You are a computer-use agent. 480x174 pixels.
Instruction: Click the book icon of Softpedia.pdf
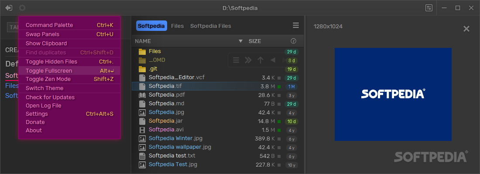click(x=142, y=95)
